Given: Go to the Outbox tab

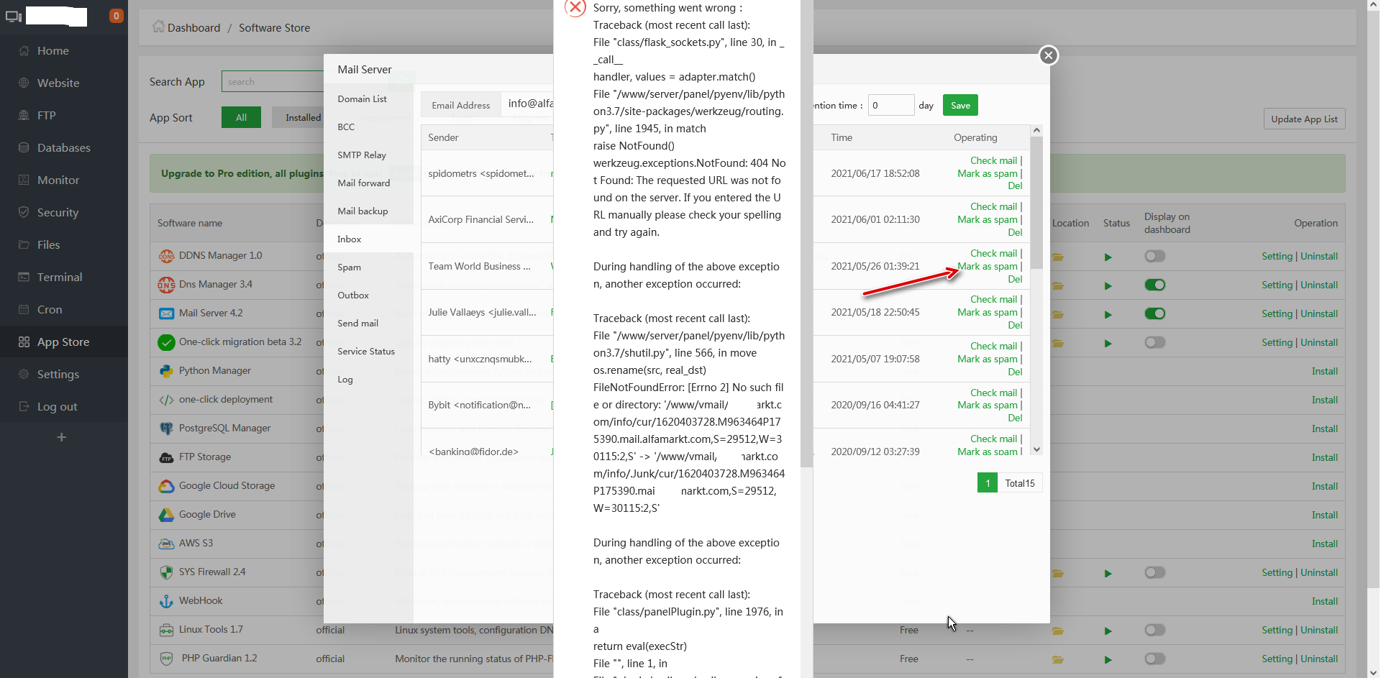Looking at the screenshot, I should [x=353, y=296].
